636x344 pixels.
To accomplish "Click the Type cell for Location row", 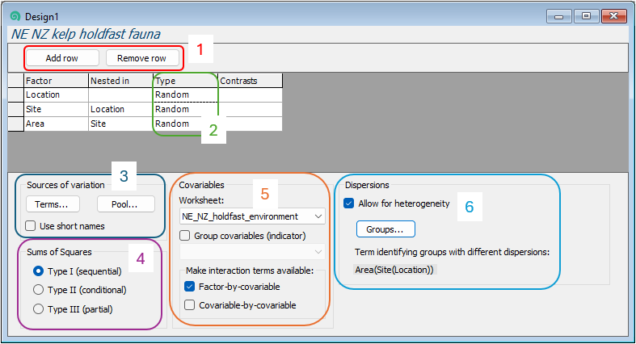I will point(185,94).
